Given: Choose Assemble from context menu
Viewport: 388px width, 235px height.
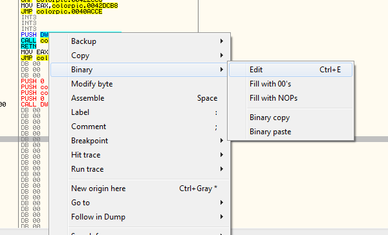Looking at the screenshot, I should pyautogui.click(x=140, y=98).
